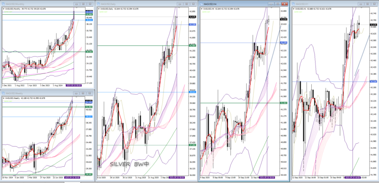Select the SILVER BW中 text label on Daily chart
Viewport: 379px width, 183px height.
pos(129,164)
